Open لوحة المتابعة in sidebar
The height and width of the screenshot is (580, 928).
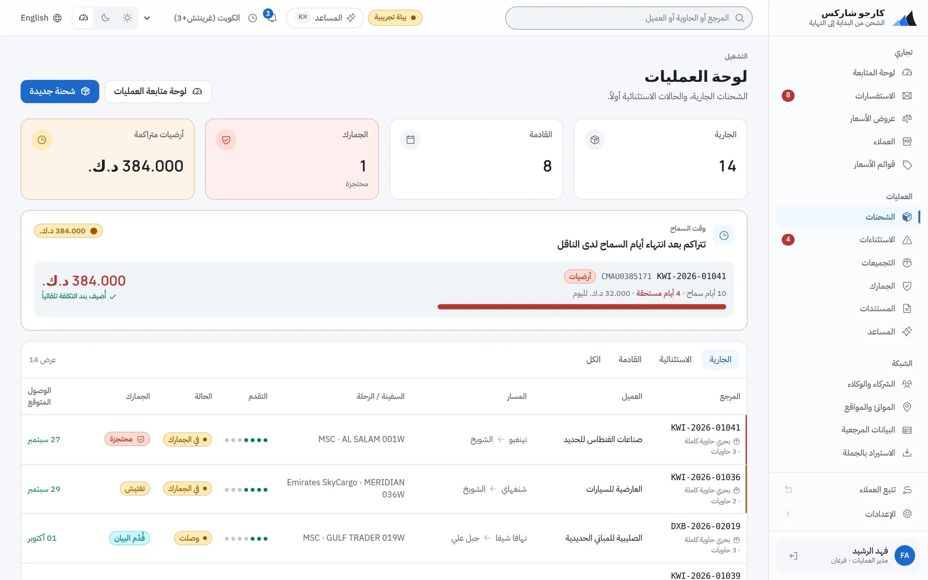pos(848,73)
